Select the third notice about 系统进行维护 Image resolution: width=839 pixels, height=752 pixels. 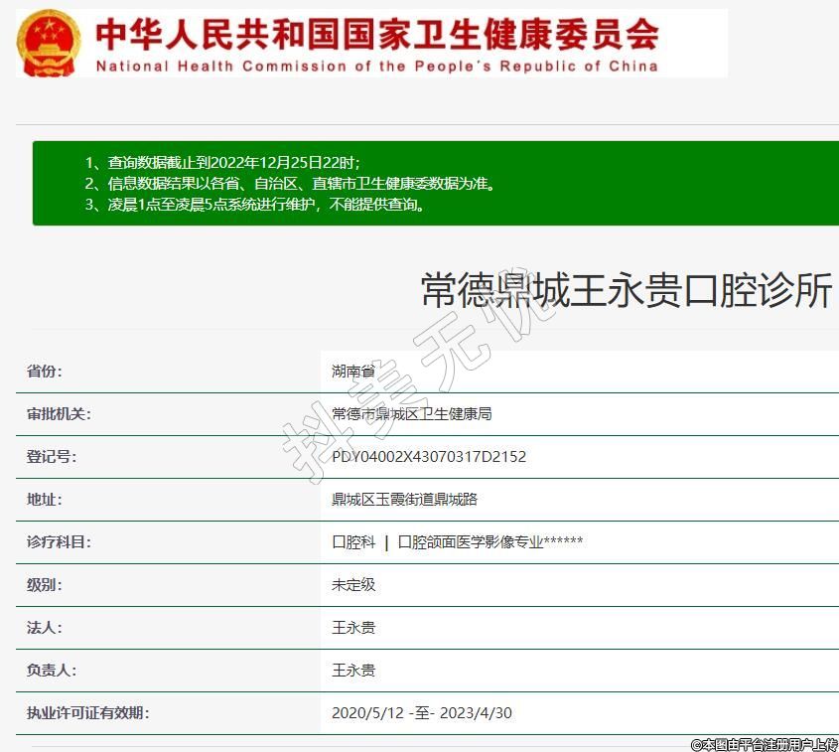coord(255,205)
